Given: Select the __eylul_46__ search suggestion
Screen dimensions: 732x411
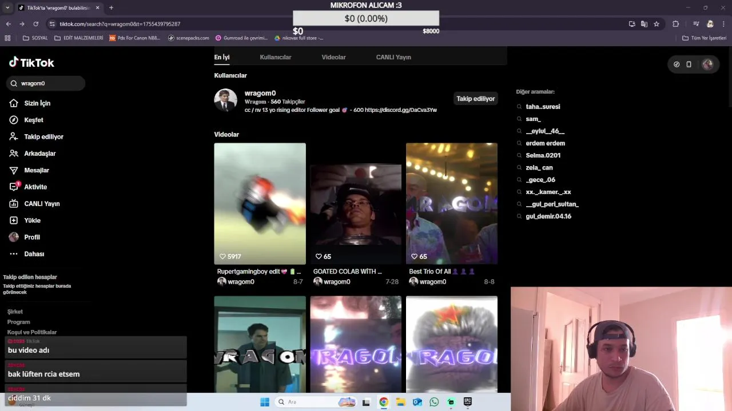Looking at the screenshot, I should pos(545,131).
